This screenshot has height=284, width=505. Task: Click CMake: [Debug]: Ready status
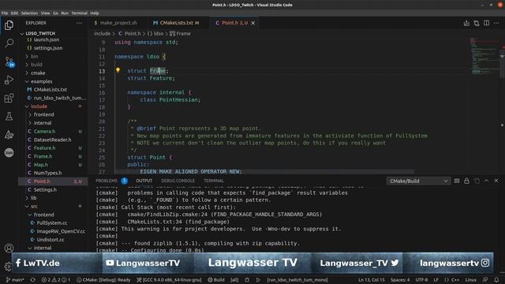click(x=103, y=280)
